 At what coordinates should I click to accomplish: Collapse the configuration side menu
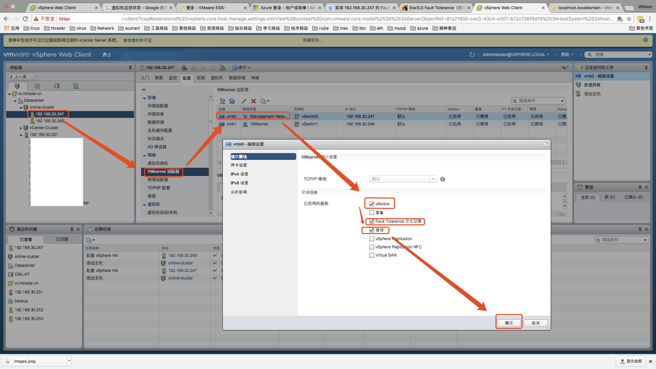pyautogui.click(x=144, y=90)
